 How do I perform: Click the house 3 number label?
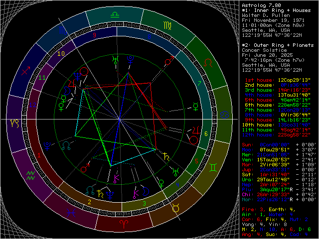pyautogui.click(x=144, y=203)
